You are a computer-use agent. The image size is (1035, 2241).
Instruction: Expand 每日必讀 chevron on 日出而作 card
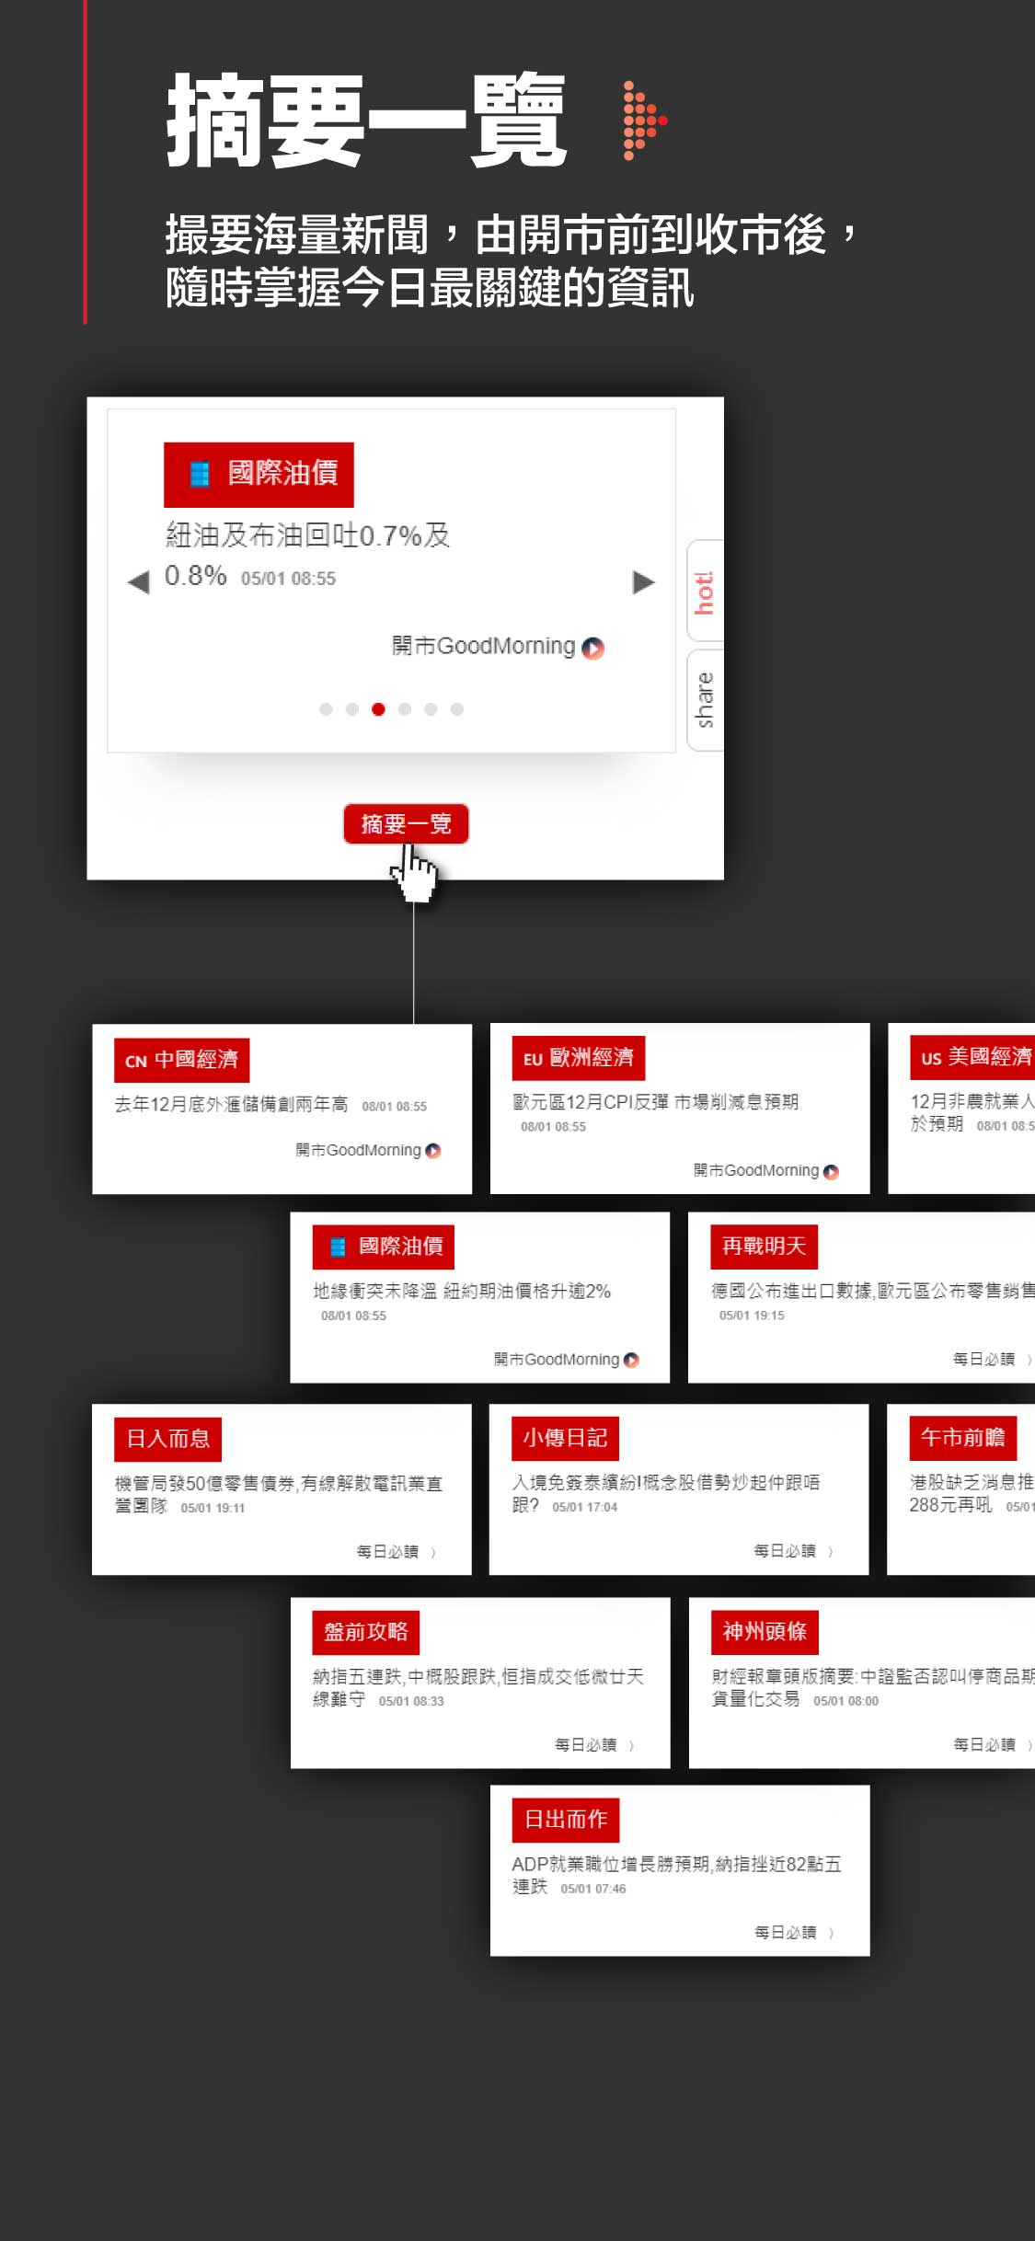(x=832, y=1933)
